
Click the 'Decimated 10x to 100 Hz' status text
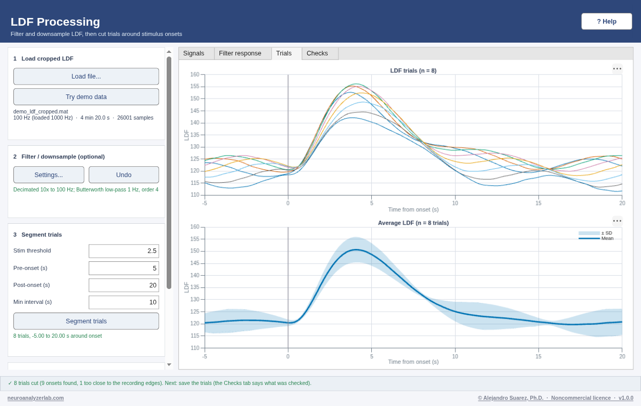(86, 189)
